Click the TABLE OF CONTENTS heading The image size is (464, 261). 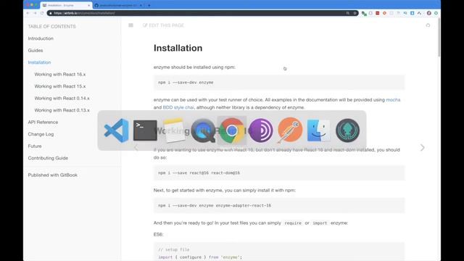click(51, 26)
